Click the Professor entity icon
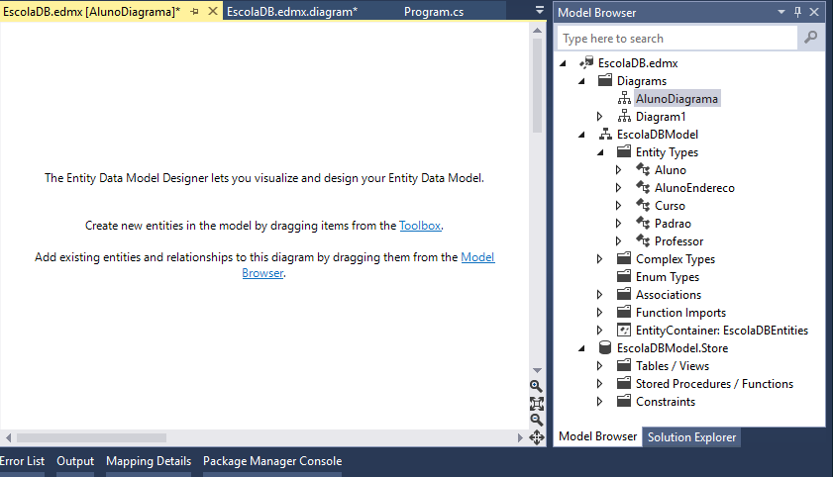The image size is (833, 477). 643,240
